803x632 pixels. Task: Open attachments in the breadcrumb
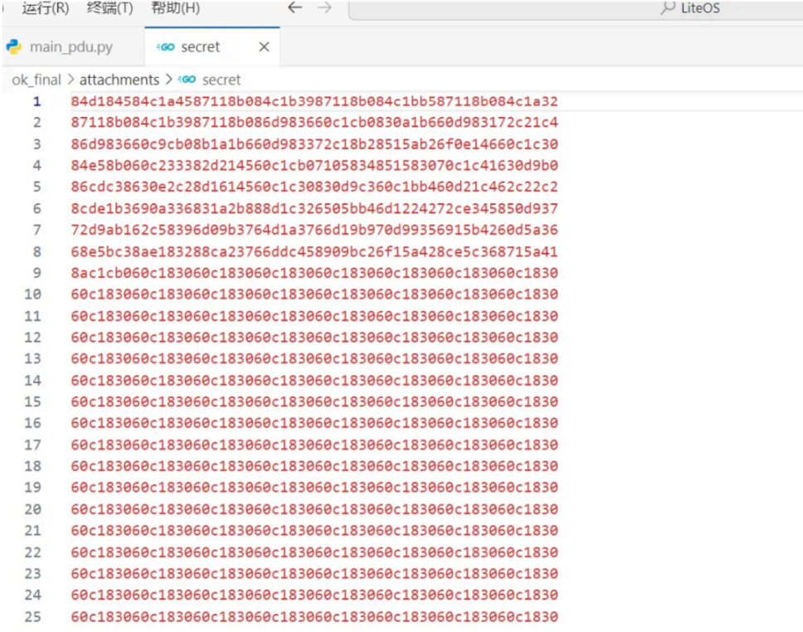119,80
